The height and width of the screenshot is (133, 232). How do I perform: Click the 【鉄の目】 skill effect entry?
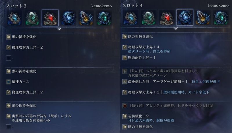click(161, 73)
